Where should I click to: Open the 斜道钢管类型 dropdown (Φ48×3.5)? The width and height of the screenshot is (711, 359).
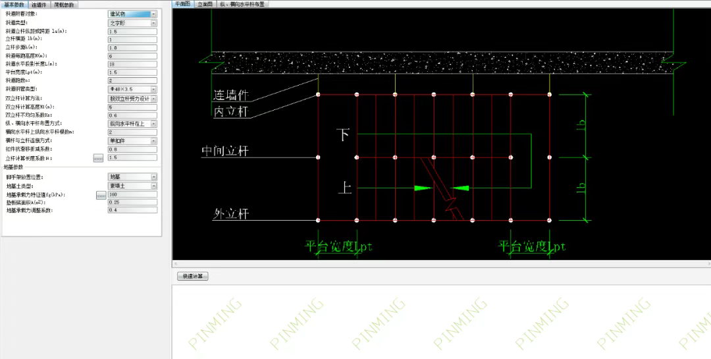[x=132, y=90]
